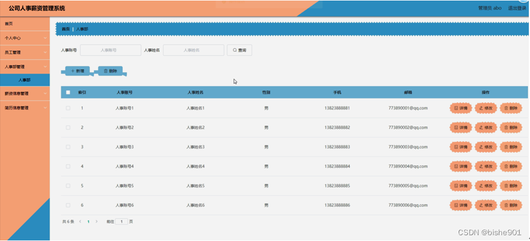This screenshot has width=530, height=241.
Task: Select the 人事部 submenu item
Action: click(25, 80)
